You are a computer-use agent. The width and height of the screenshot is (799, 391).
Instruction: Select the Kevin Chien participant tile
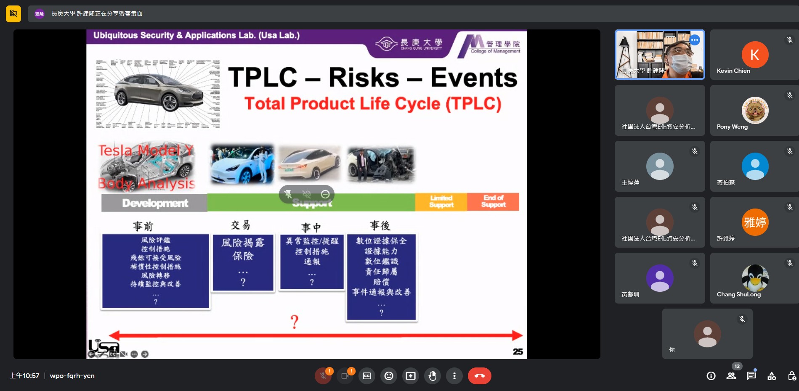click(755, 55)
